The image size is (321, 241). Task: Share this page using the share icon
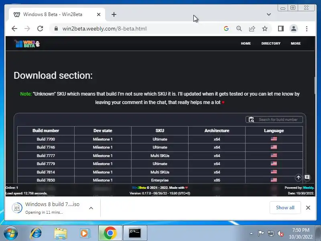(252, 29)
